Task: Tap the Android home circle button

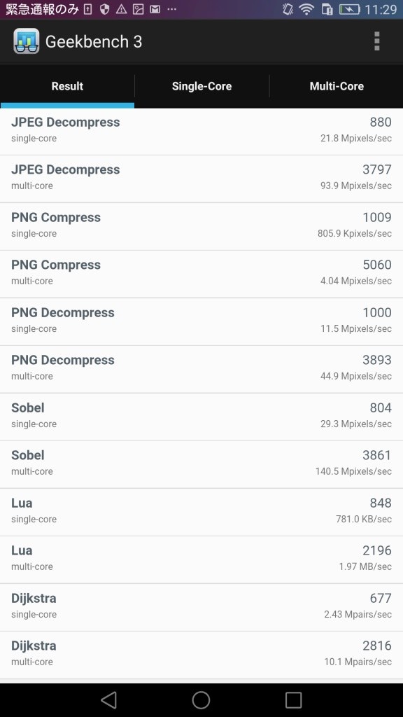Action: pos(201,699)
